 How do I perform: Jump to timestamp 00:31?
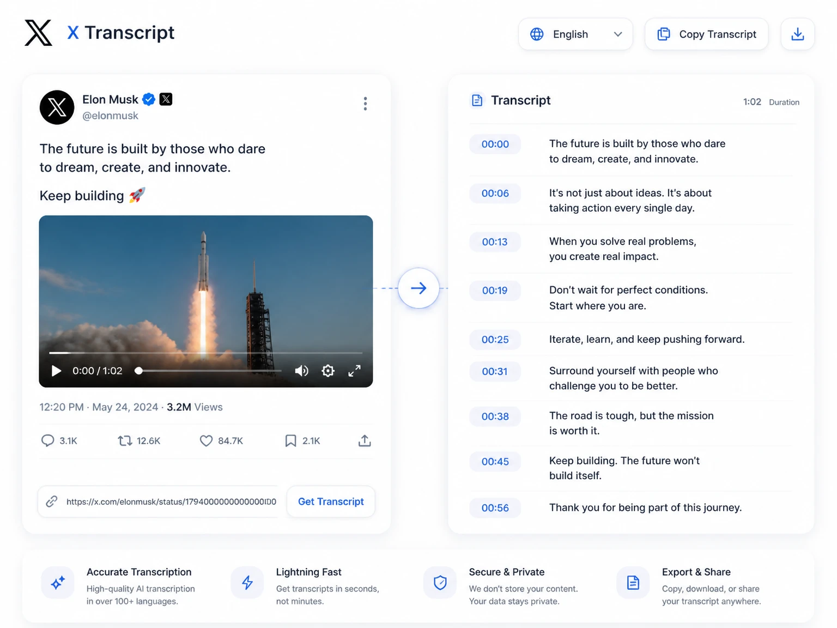(495, 371)
